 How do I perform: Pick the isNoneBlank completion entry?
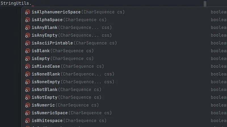(46, 74)
